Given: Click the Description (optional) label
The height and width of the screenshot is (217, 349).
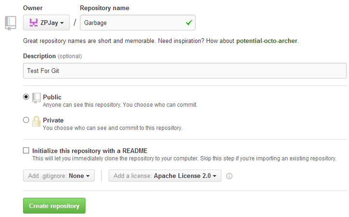Looking at the screenshot, I should (x=52, y=56).
